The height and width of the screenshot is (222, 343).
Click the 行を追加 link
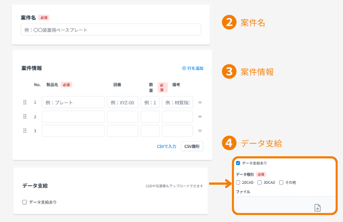click(196, 68)
